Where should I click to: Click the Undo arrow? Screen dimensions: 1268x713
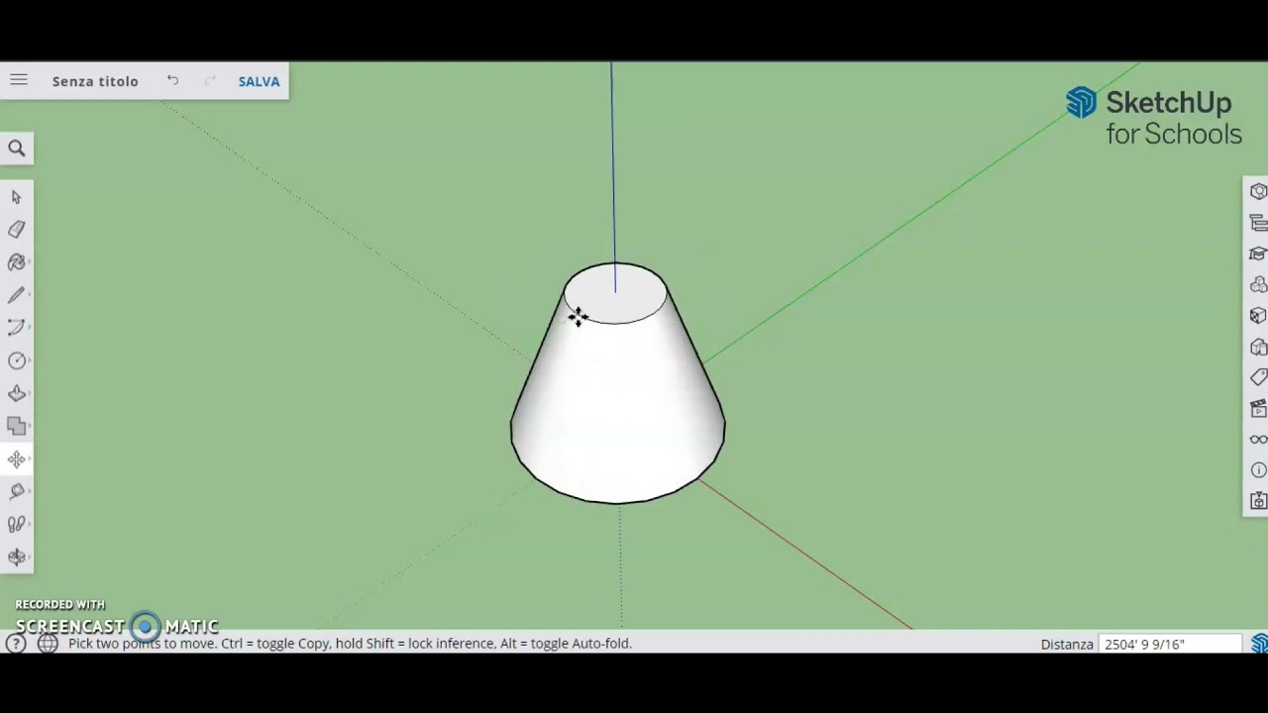click(172, 81)
